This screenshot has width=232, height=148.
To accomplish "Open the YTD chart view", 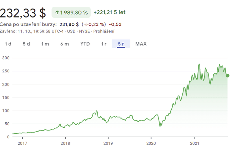I will coord(85,44).
